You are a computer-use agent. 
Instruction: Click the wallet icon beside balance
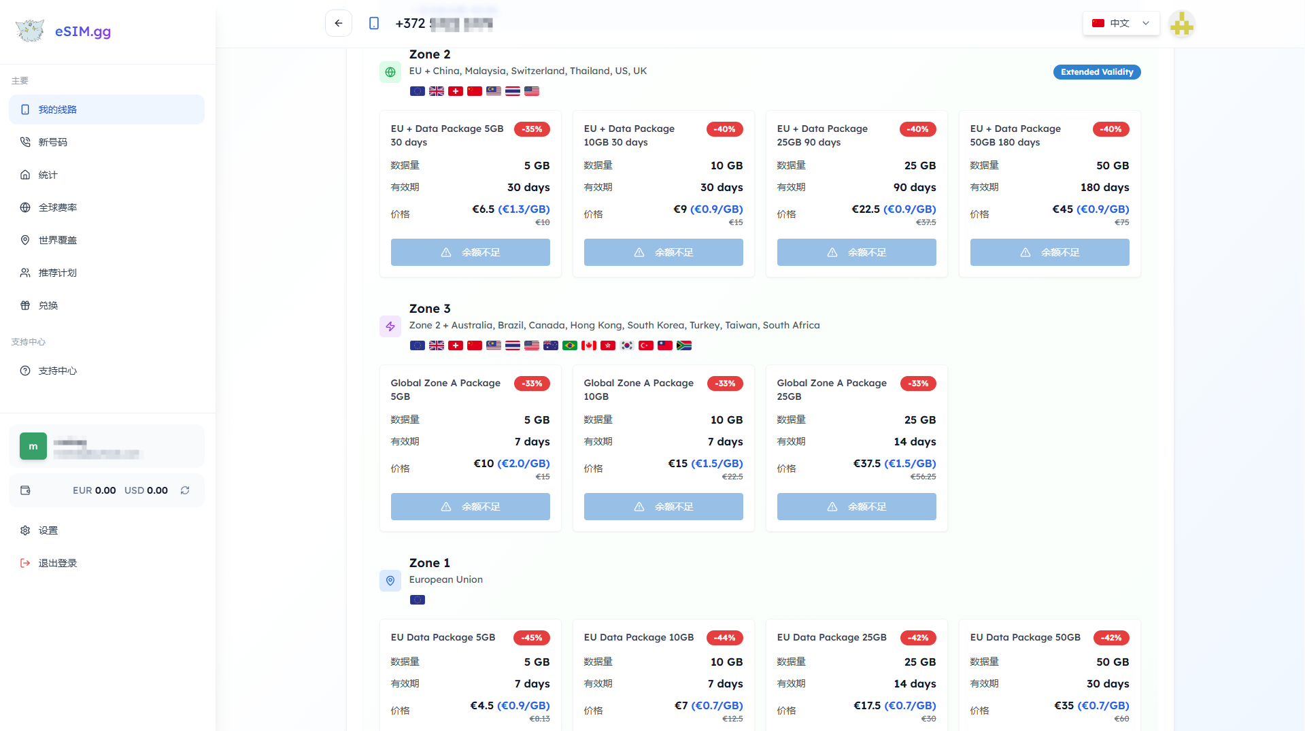pos(26,490)
